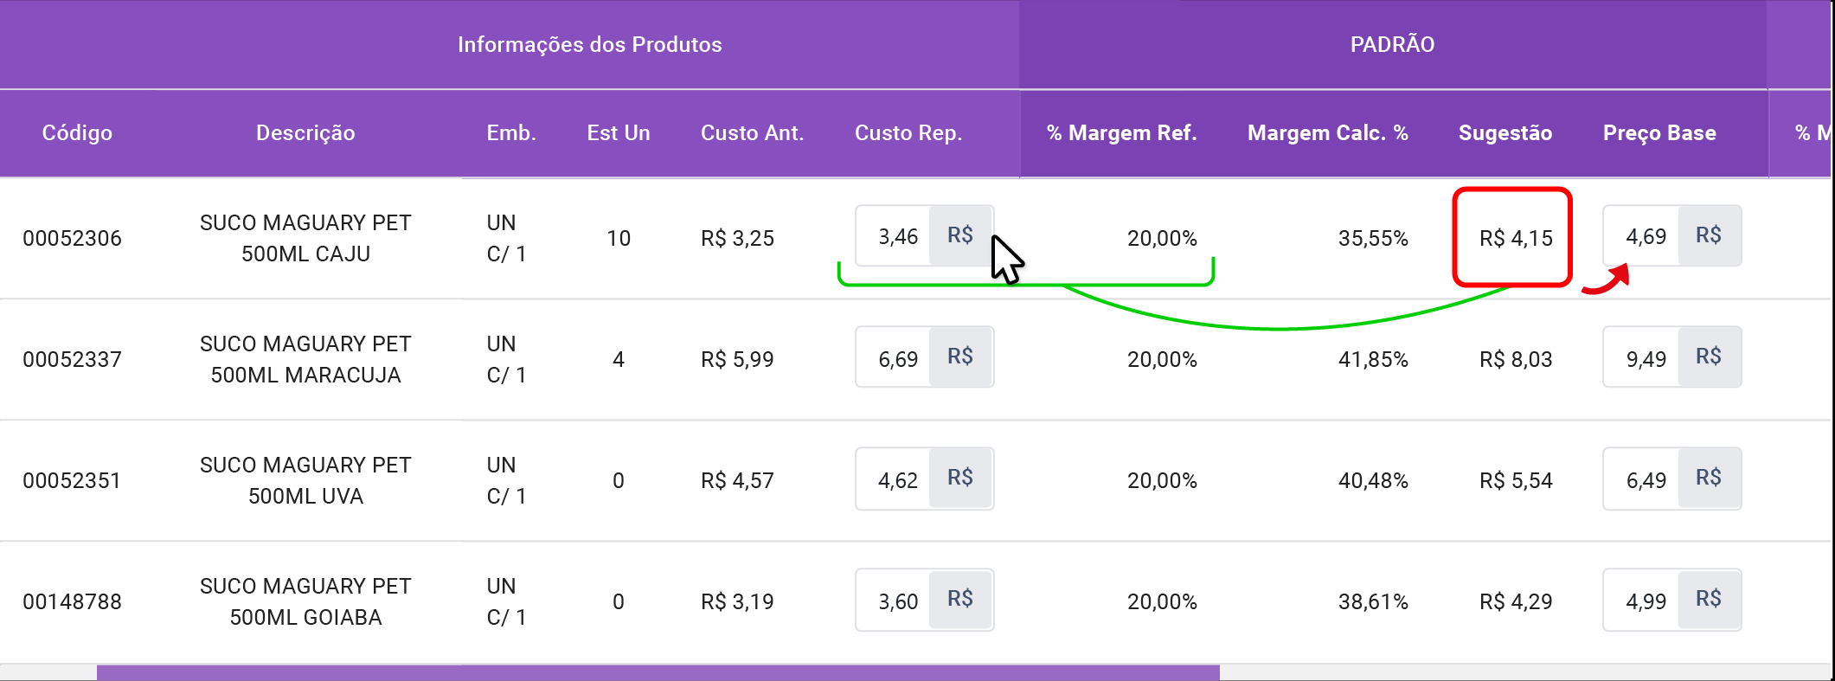Click R$ addon beside Preço Base 4,99
Screen dimensions: 1835x681
coord(1709,599)
